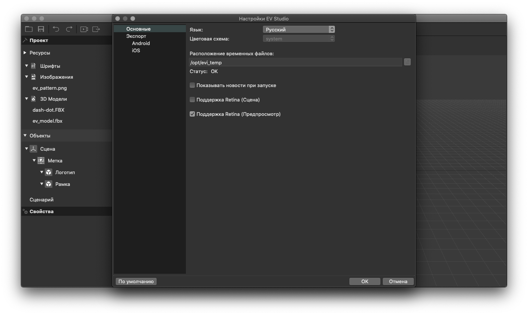Click the save (floppy disk) toolbar icon
Image resolution: width=528 pixels, height=315 pixels.
point(41,29)
